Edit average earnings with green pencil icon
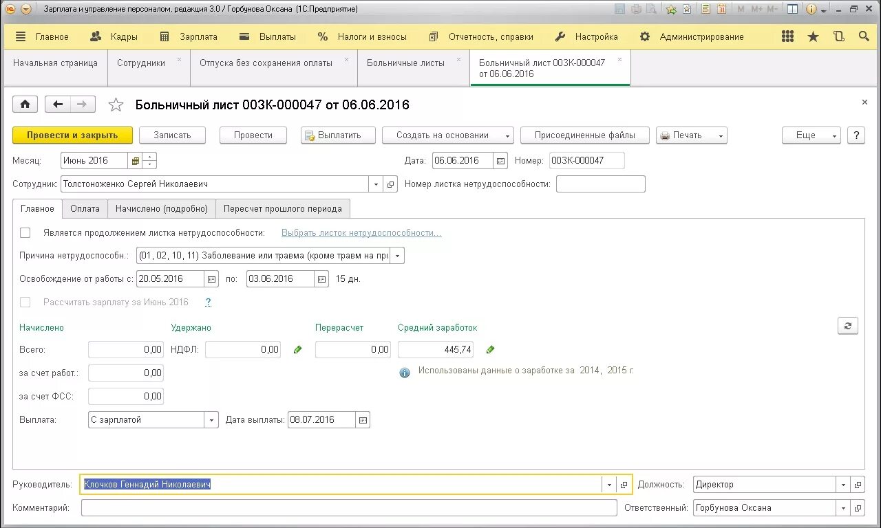 490,349
